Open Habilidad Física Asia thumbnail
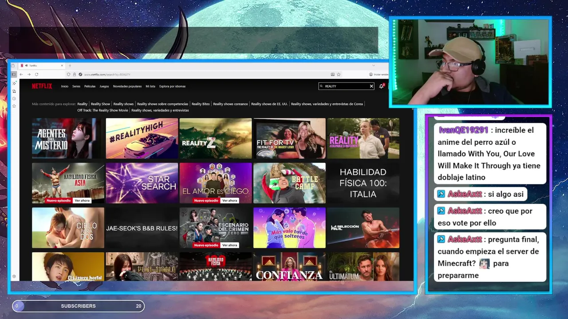 [x=68, y=183]
